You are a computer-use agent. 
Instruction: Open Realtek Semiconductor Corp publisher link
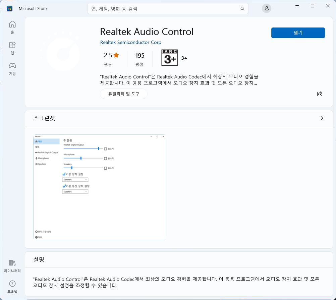click(x=130, y=42)
